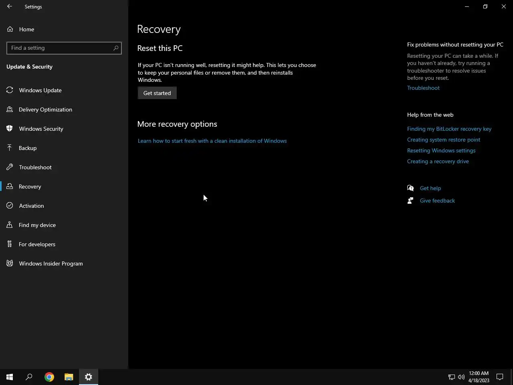The image size is (513, 385).
Task: Minimize the Settings window
Action: [467, 6]
